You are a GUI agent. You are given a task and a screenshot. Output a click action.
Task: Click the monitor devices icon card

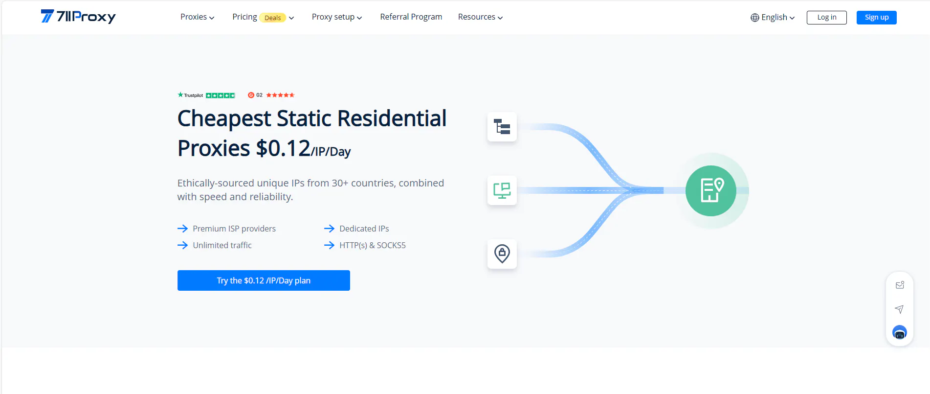(502, 190)
